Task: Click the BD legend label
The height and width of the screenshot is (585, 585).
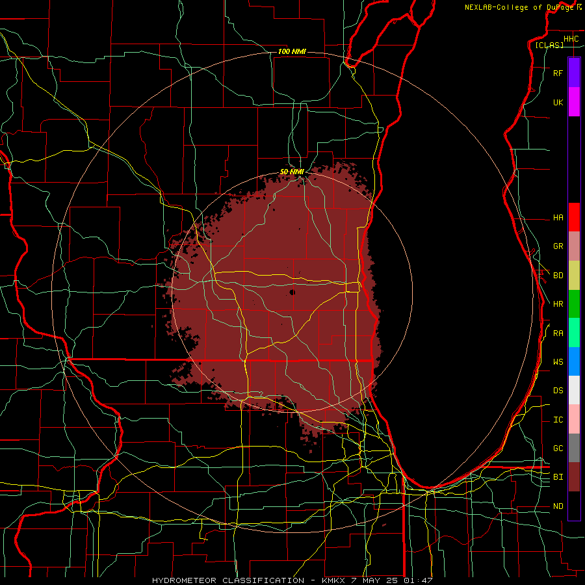Action: (x=558, y=276)
